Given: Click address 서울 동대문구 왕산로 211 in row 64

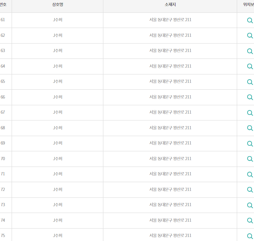Looking at the screenshot, I should click(x=170, y=66).
